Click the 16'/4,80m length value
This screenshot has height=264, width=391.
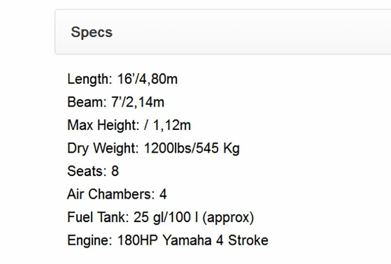click(x=147, y=79)
